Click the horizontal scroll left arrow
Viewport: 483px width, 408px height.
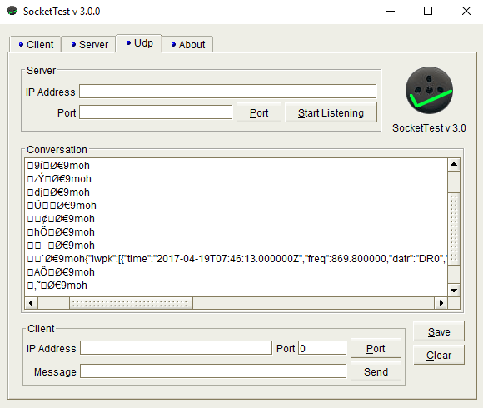click(x=31, y=303)
